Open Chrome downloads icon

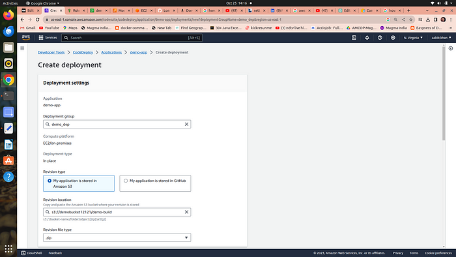[428, 20]
